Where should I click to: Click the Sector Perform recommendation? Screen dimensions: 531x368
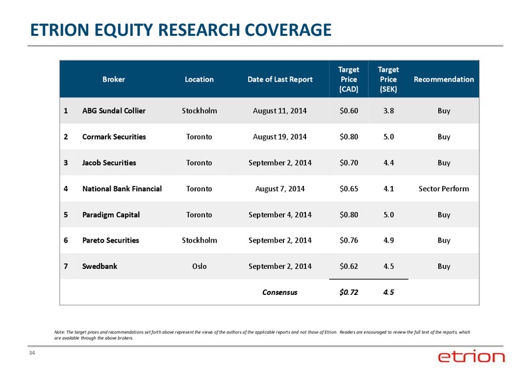(443, 189)
